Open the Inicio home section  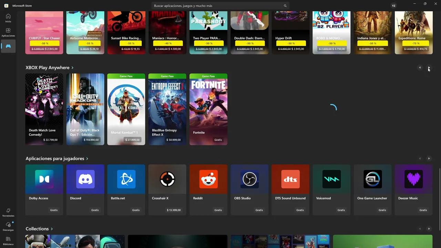tap(8, 18)
